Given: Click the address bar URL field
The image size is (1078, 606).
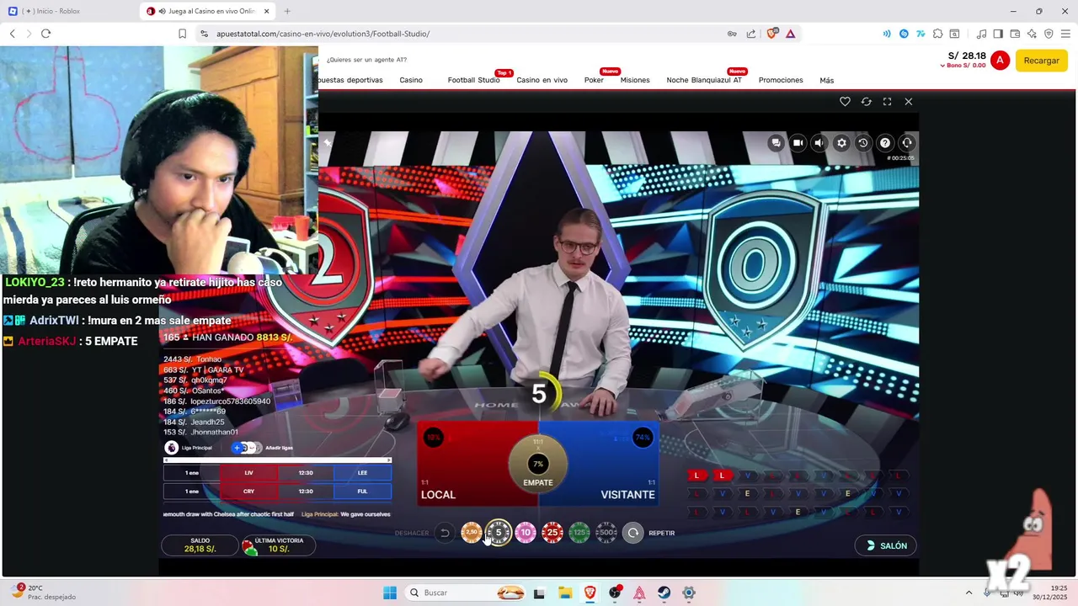Looking at the screenshot, I should tap(467, 34).
